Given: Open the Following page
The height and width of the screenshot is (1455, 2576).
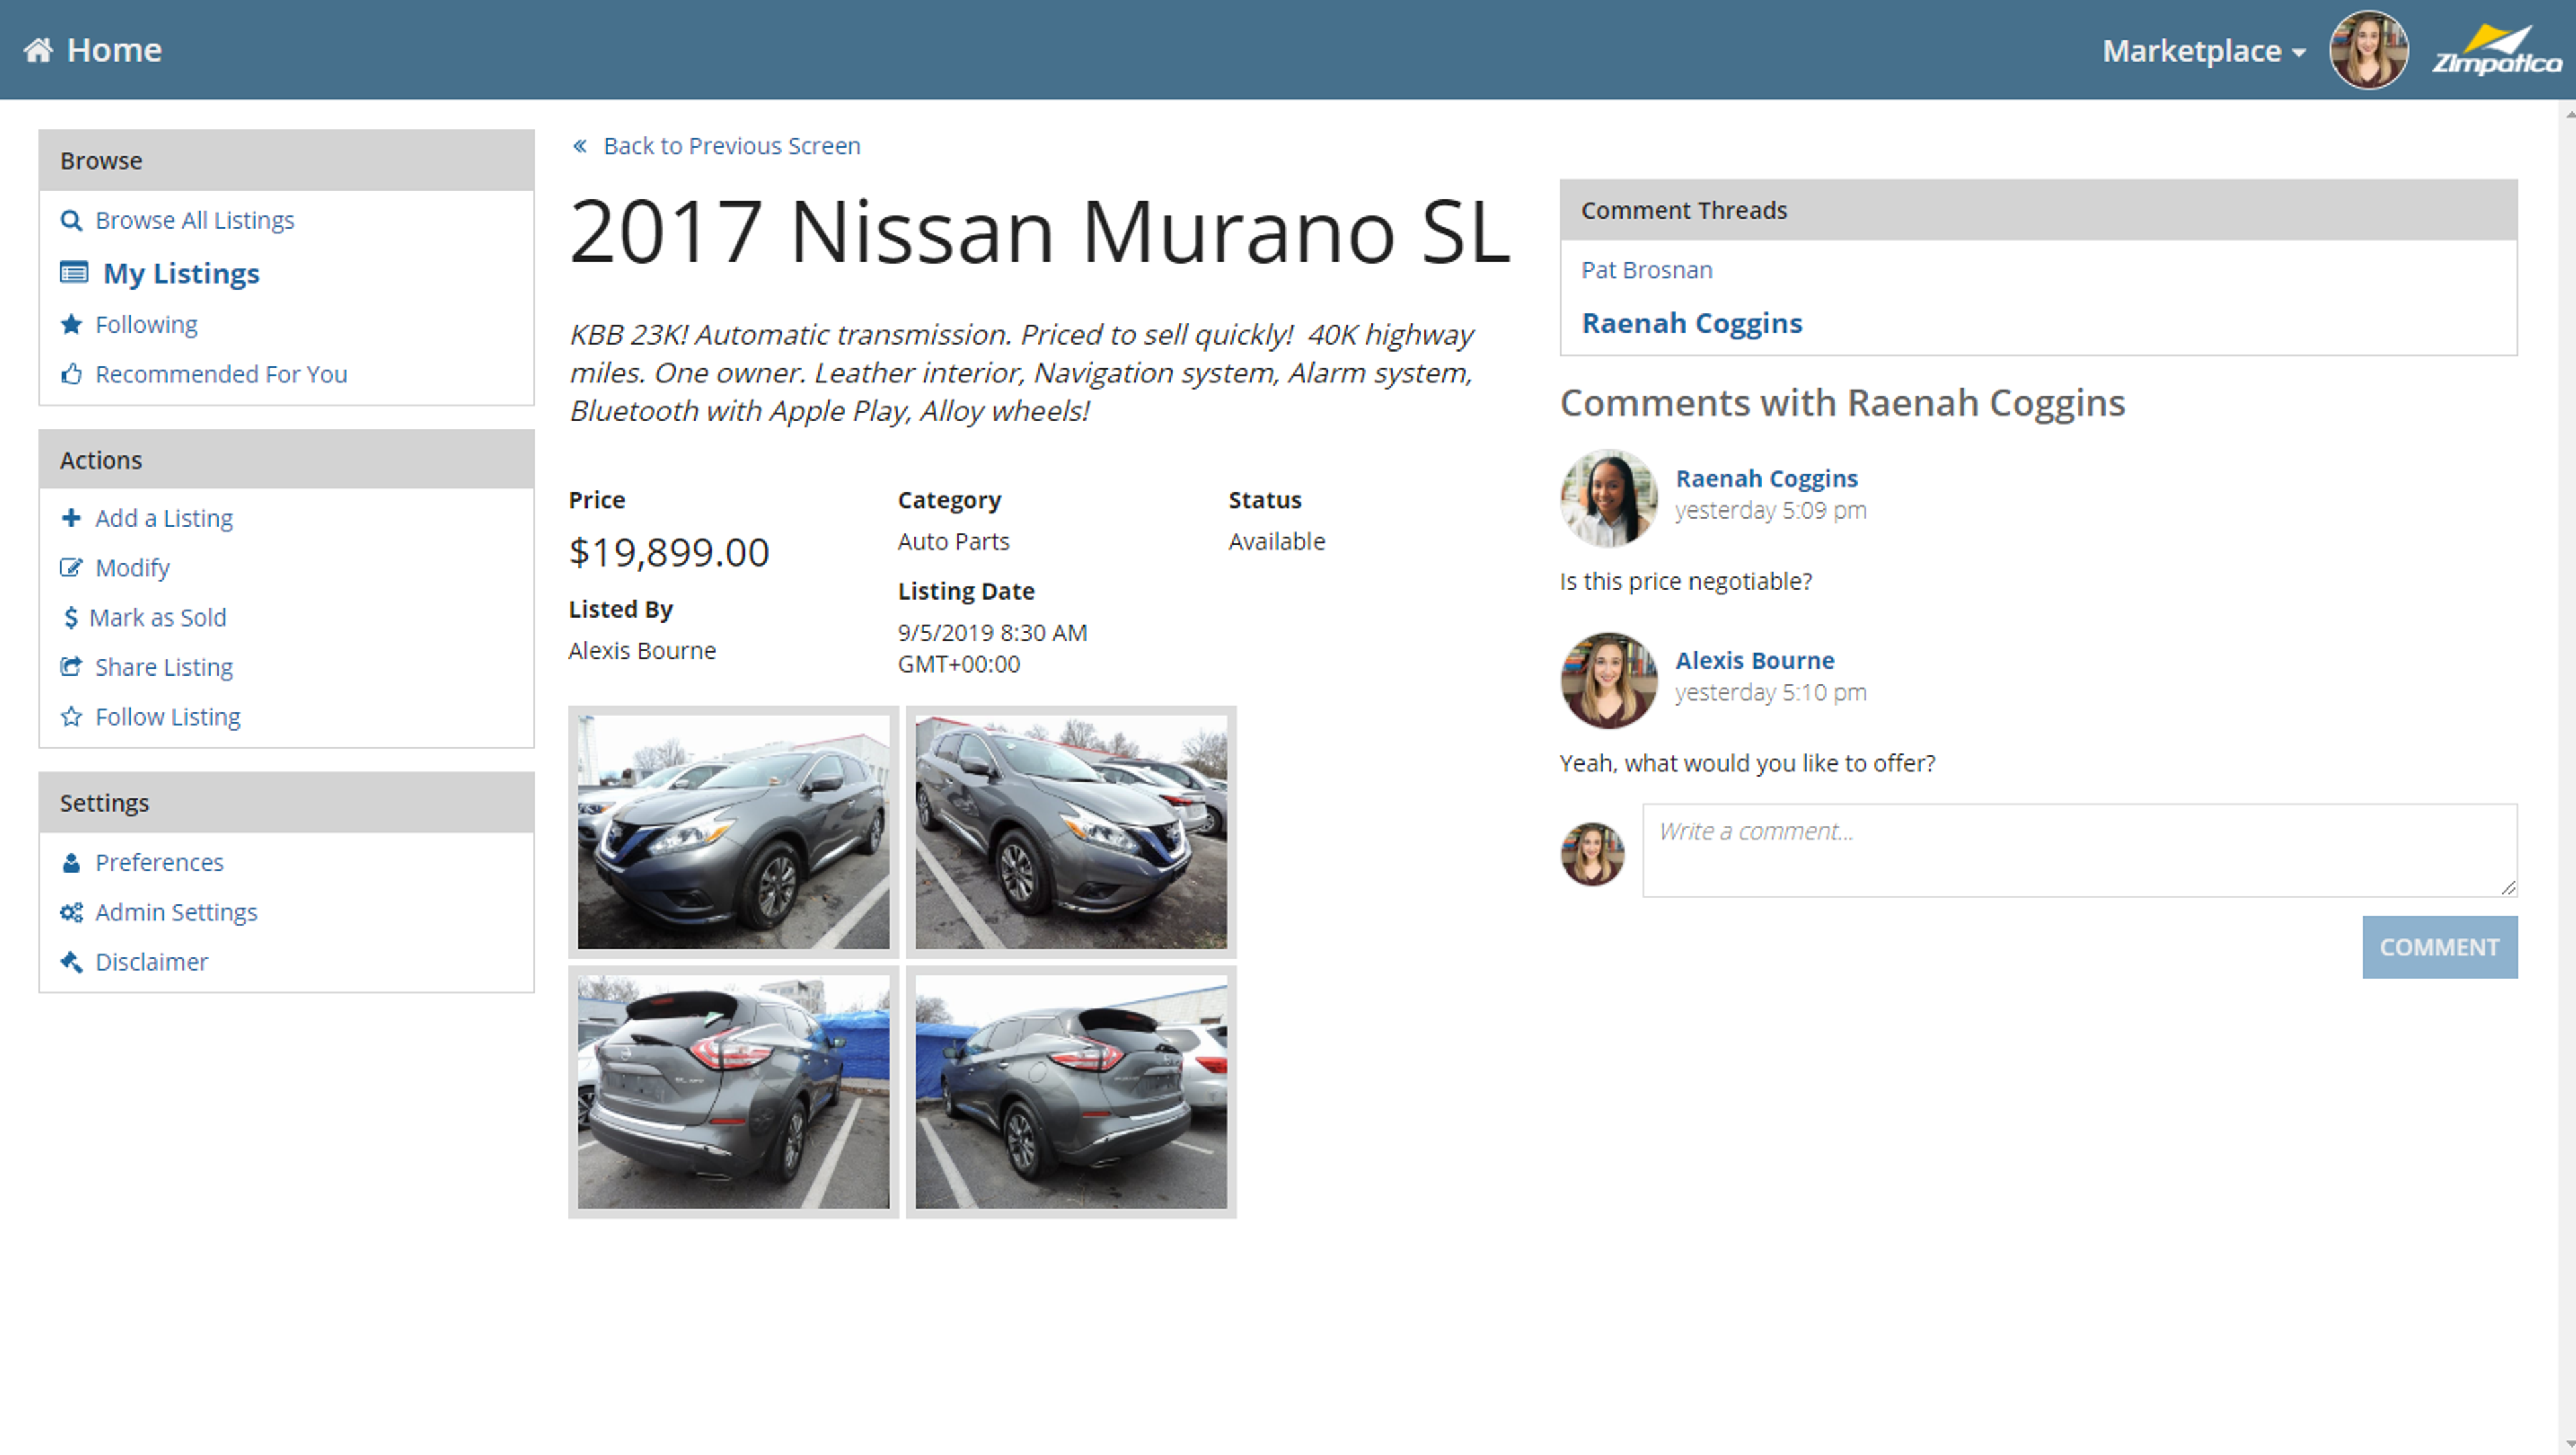Looking at the screenshot, I should tap(146, 324).
